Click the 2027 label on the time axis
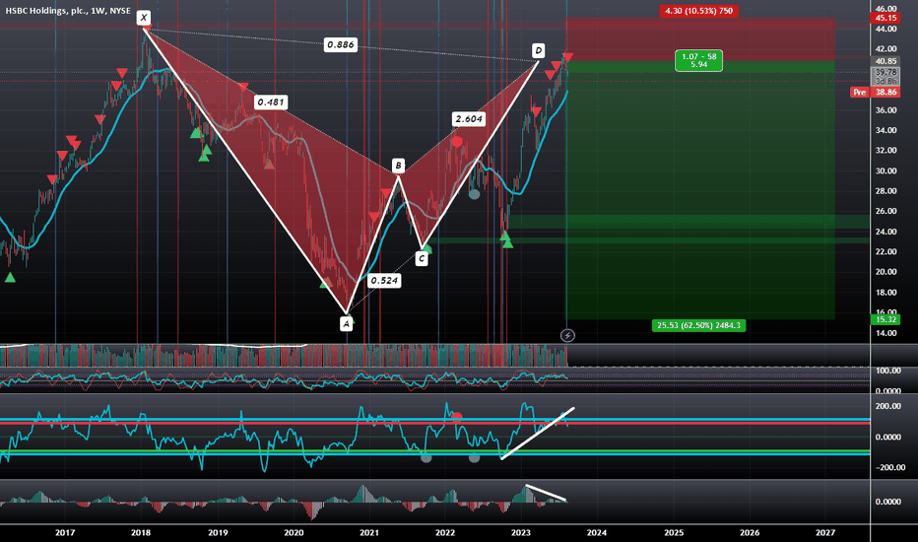Viewport: 918px width, 542px height. (x=825, y=532)
